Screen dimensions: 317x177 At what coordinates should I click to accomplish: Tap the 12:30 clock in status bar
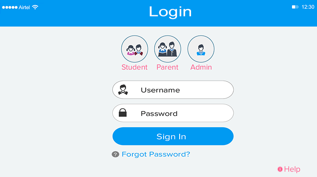click(308, 7)
